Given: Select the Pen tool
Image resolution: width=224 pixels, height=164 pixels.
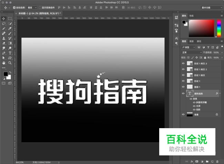Looking at the screenshot, I should (4, 53).
